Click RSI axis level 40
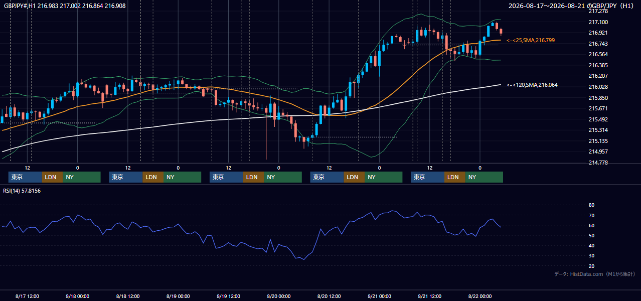The width and height of the screenshot is (641, 301). coord(591,246)
